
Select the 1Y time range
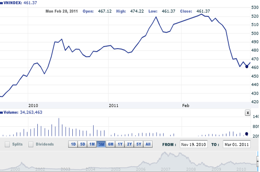pyautogui.click(x=120, y=144)
